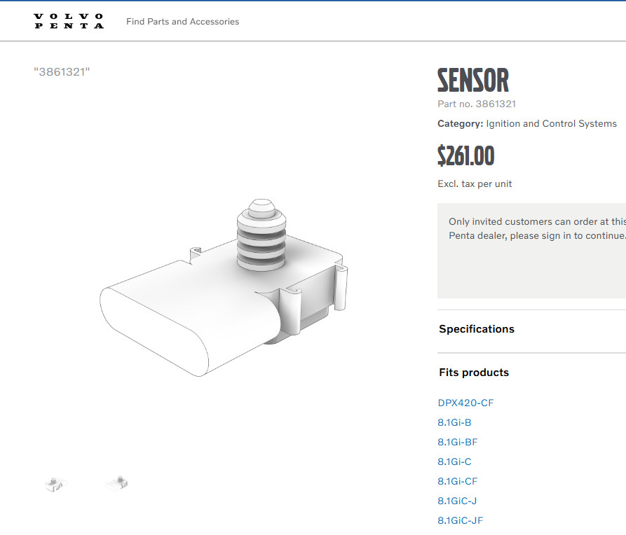Expand the Specifications section

click(x=477, y=329)
